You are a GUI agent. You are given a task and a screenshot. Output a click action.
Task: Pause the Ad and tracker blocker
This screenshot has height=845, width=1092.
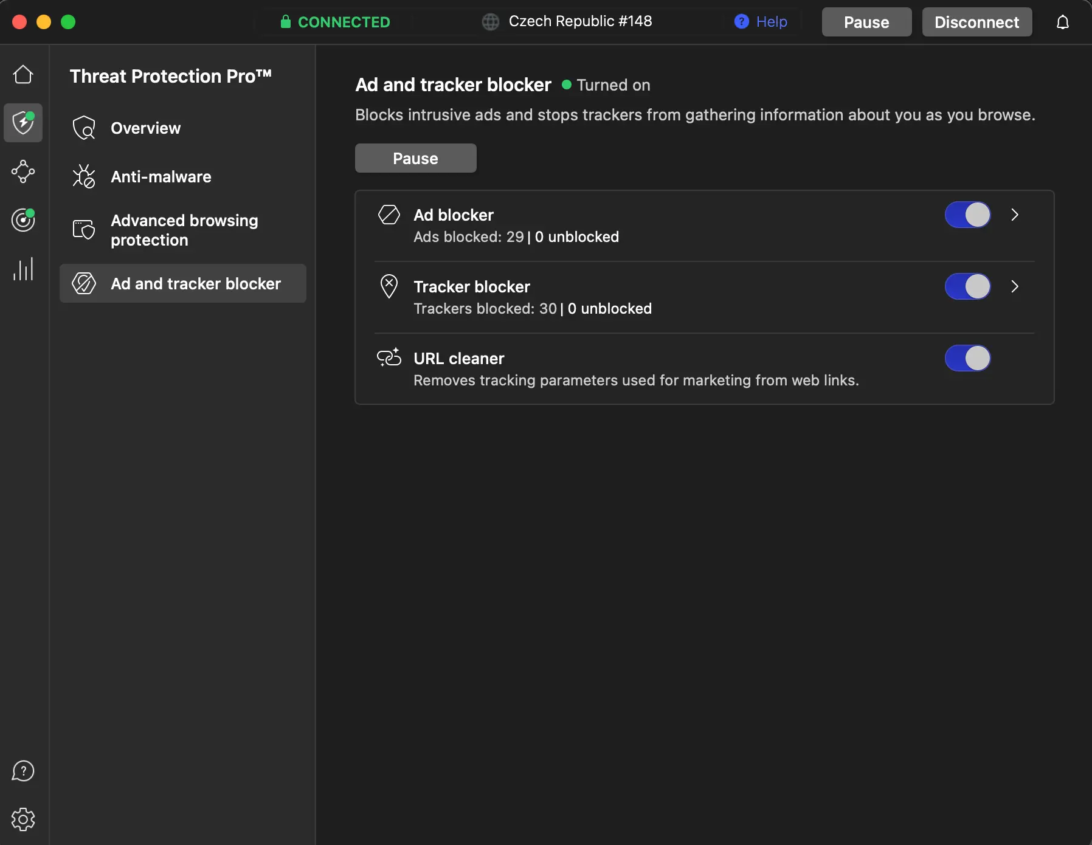pos(415,159)
